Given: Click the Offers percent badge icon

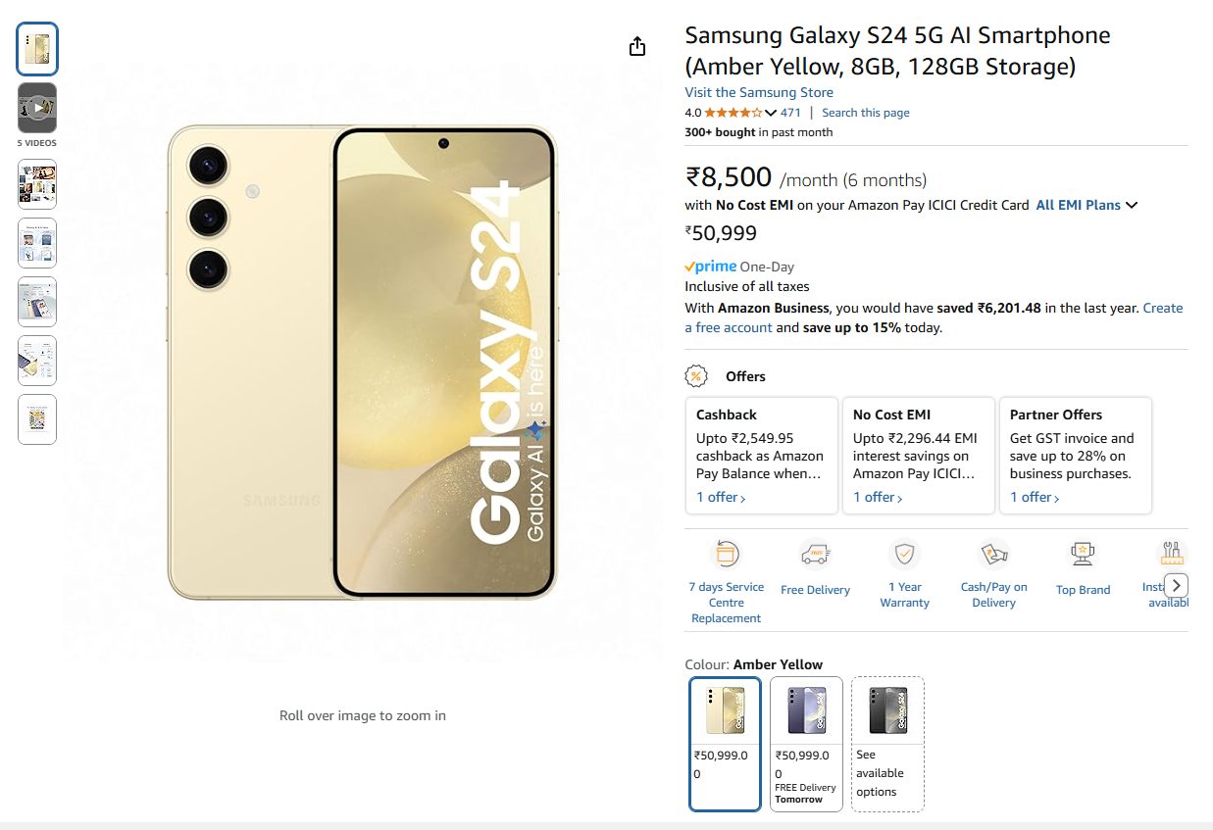Looking at the screenshot, I should (x=696, y=375).
